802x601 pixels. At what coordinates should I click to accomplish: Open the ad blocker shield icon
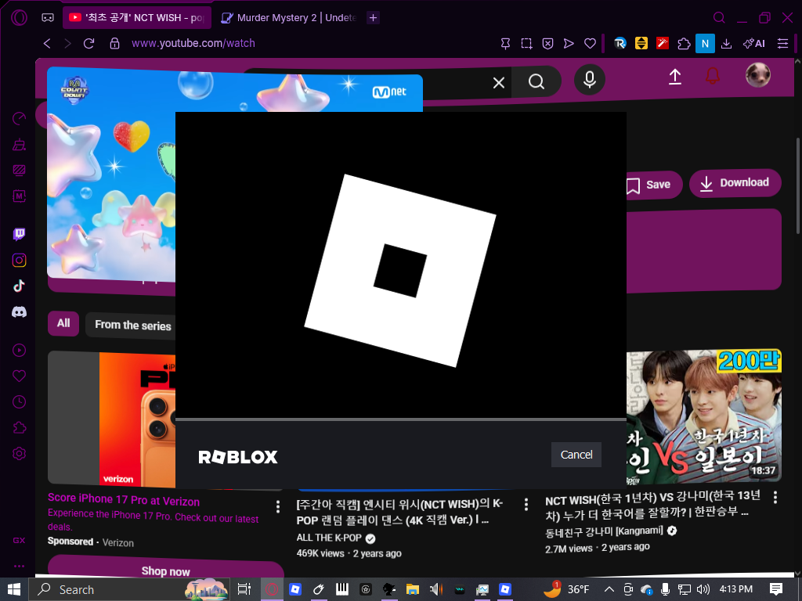tap(547, 44)
